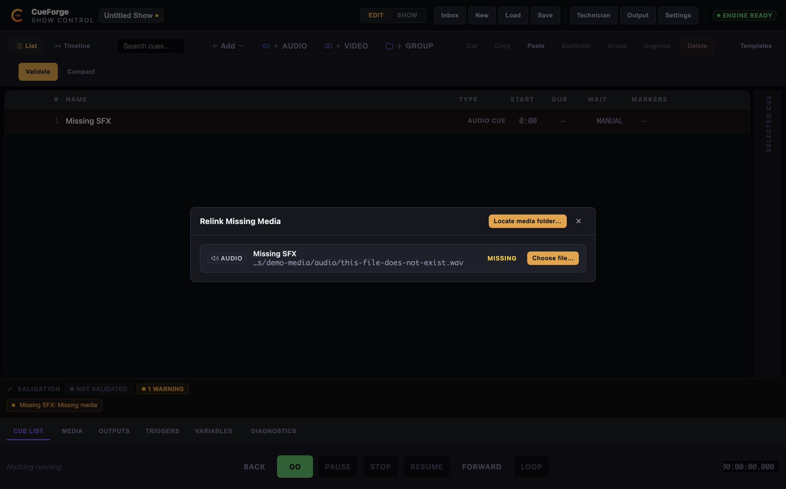Switch to SHOW mode
The image size is (786, 489).
pyautogui.click(x=407, y=15)
